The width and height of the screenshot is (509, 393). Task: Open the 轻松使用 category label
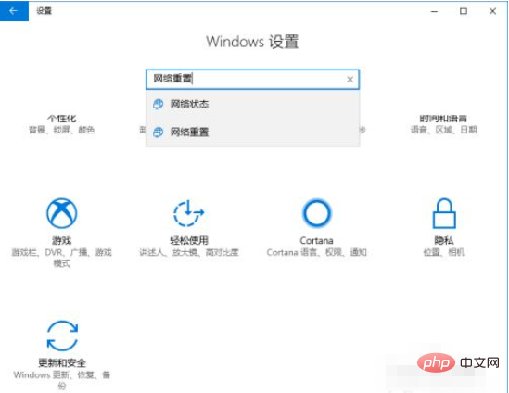click(189, 240)
